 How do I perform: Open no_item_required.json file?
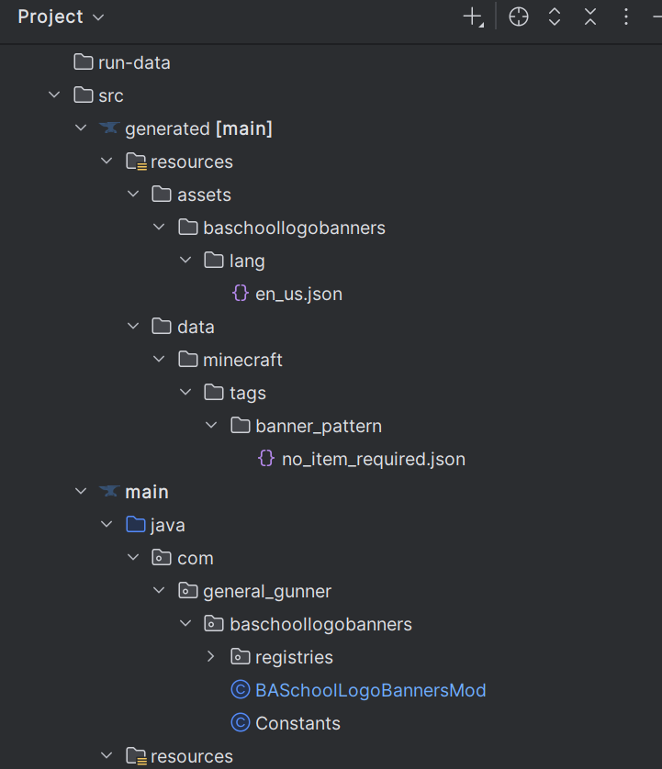[x=362, y=459]
